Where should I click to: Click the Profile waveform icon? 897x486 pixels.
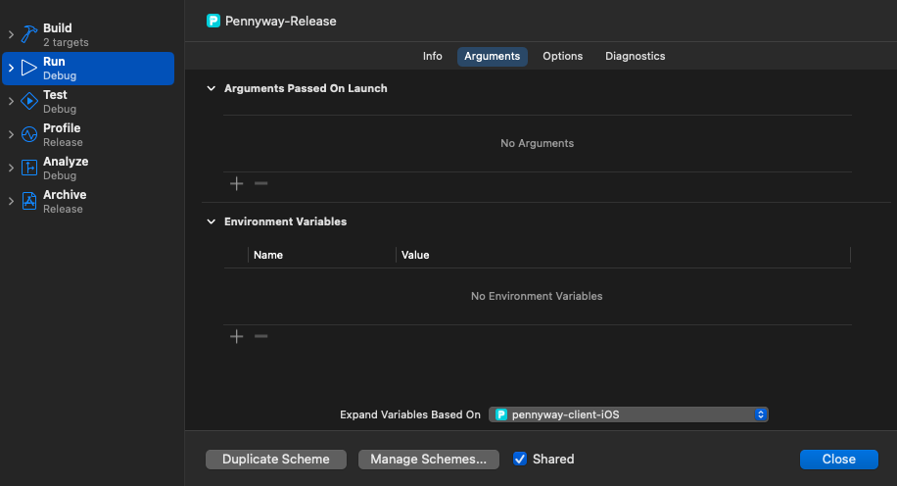click(x=29, y=134)
